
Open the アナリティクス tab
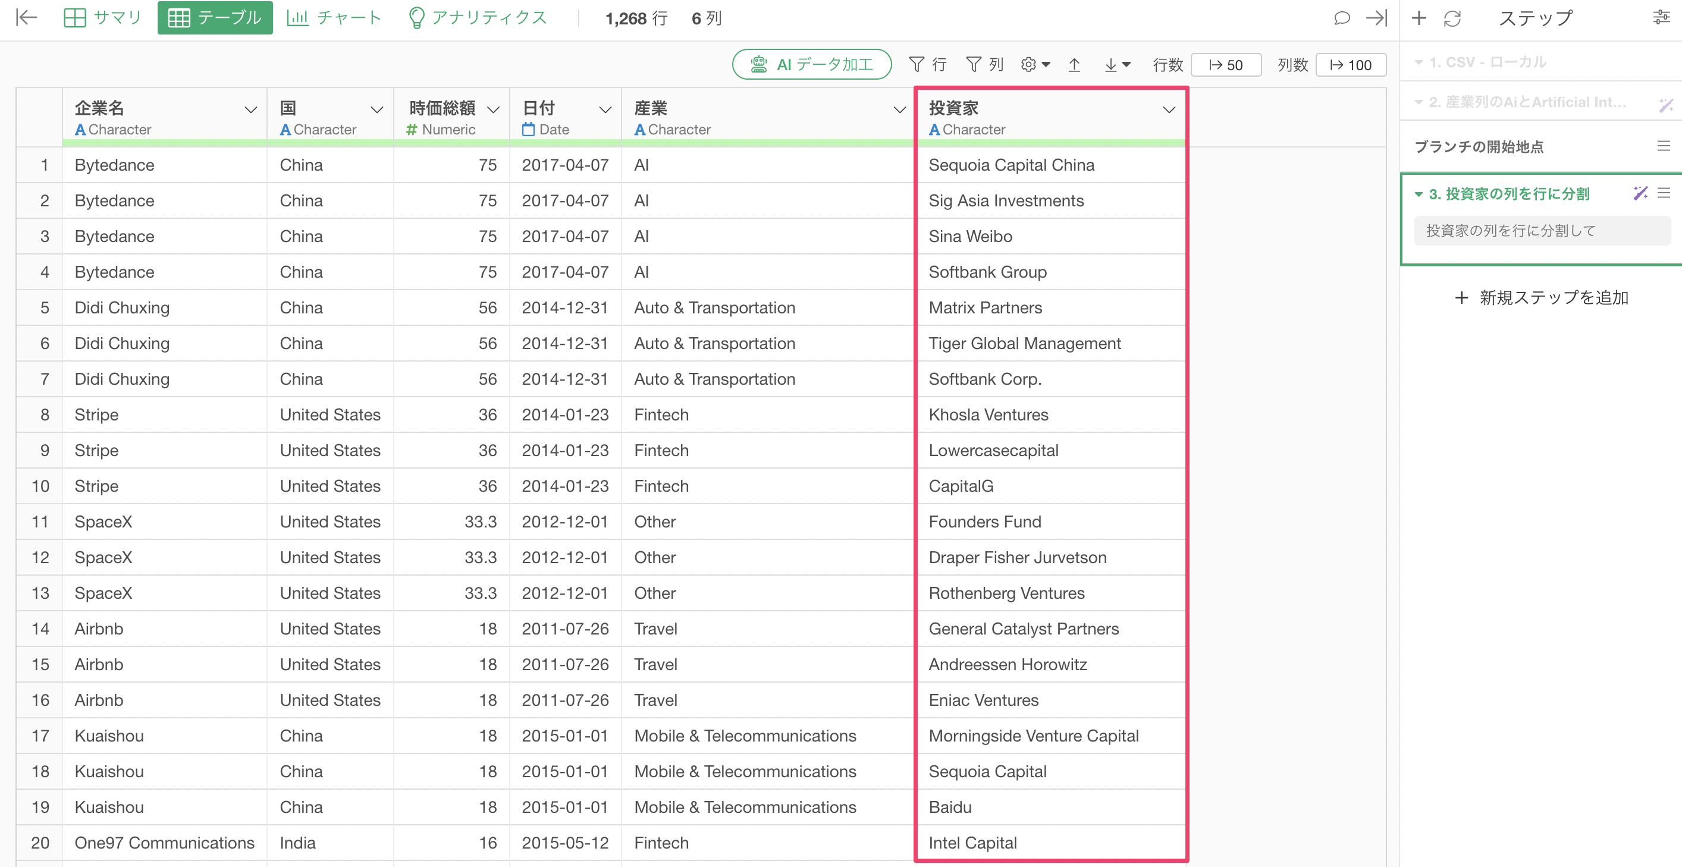478,18
